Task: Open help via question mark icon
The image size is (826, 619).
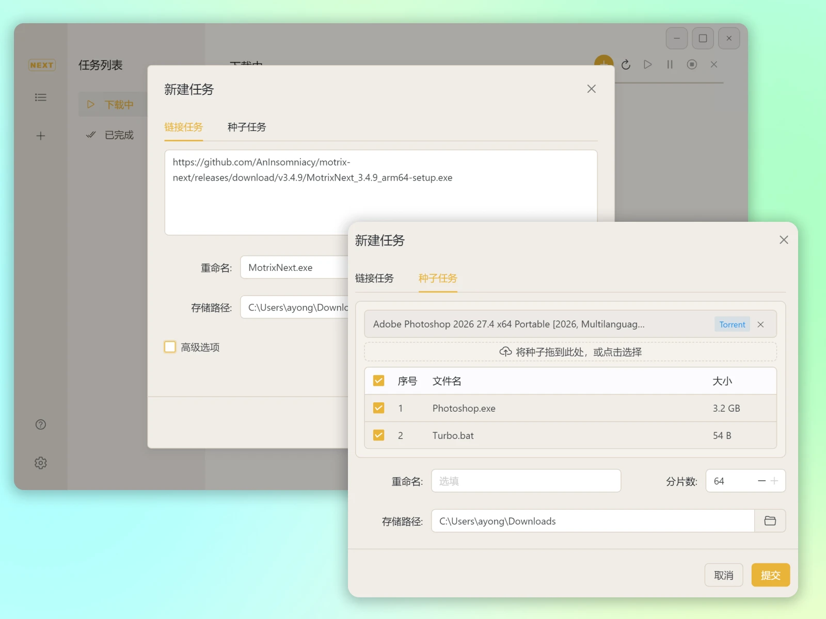Action: [40, 425]
